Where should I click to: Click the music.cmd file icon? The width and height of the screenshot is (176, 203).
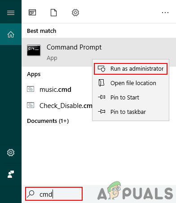(x=31, y=89)
